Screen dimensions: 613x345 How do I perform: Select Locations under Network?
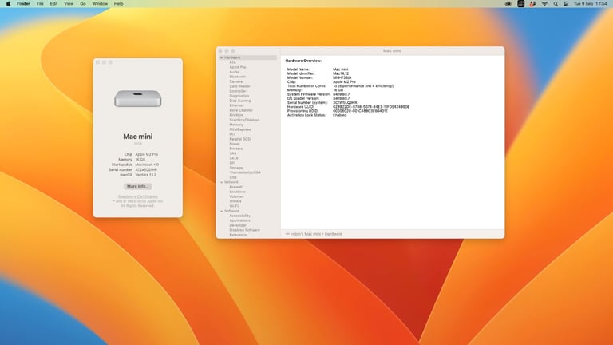[237, 192]
